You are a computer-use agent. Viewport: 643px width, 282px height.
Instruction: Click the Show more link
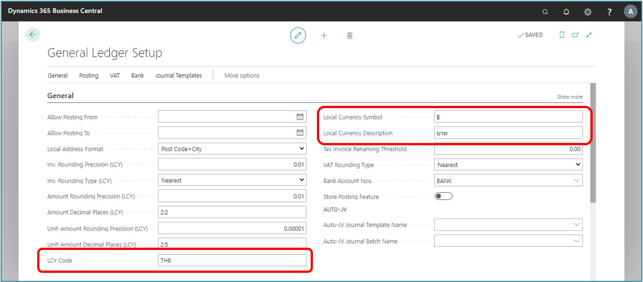click(x=570, y=97)
